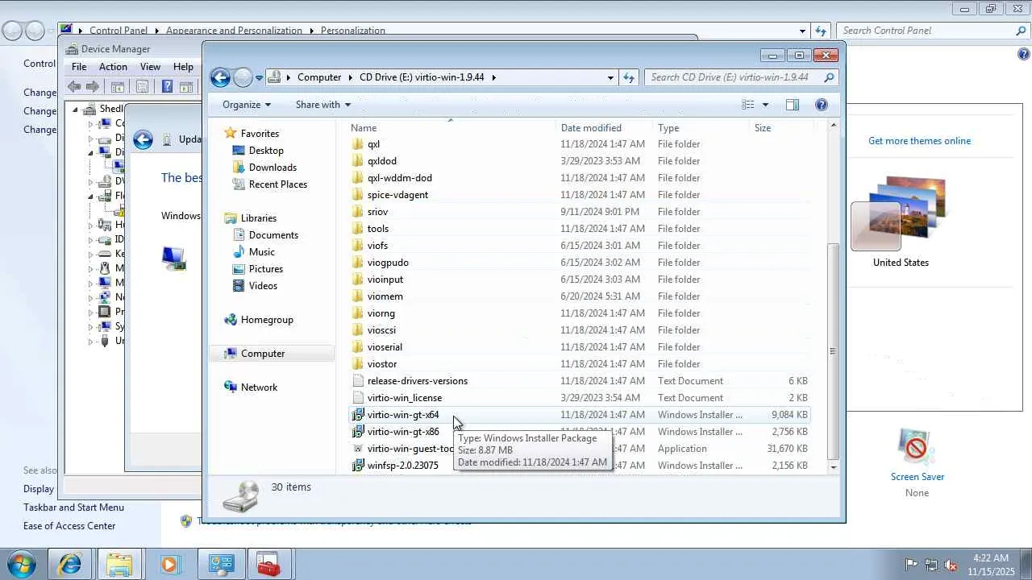Viewport: 1032px width, 580px height.
Task: Go to Desktop in Favorites
Action: tap(266, 151)
